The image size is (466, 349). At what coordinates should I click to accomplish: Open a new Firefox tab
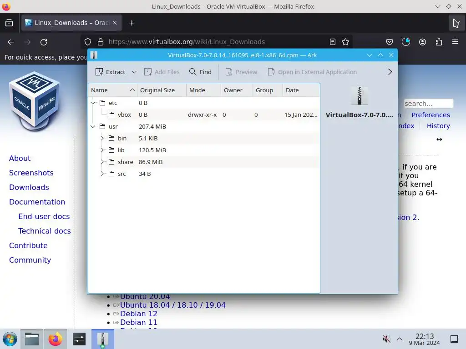tap(132, 23)
